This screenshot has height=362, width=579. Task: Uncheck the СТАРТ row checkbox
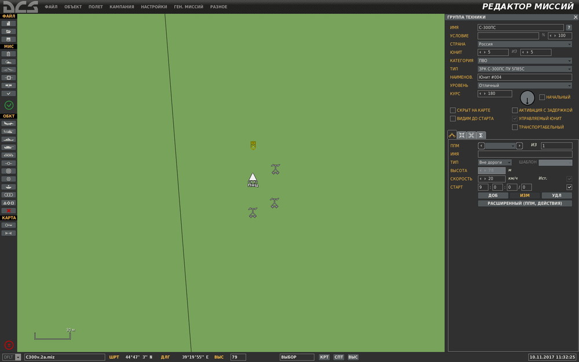click(569, 187)
